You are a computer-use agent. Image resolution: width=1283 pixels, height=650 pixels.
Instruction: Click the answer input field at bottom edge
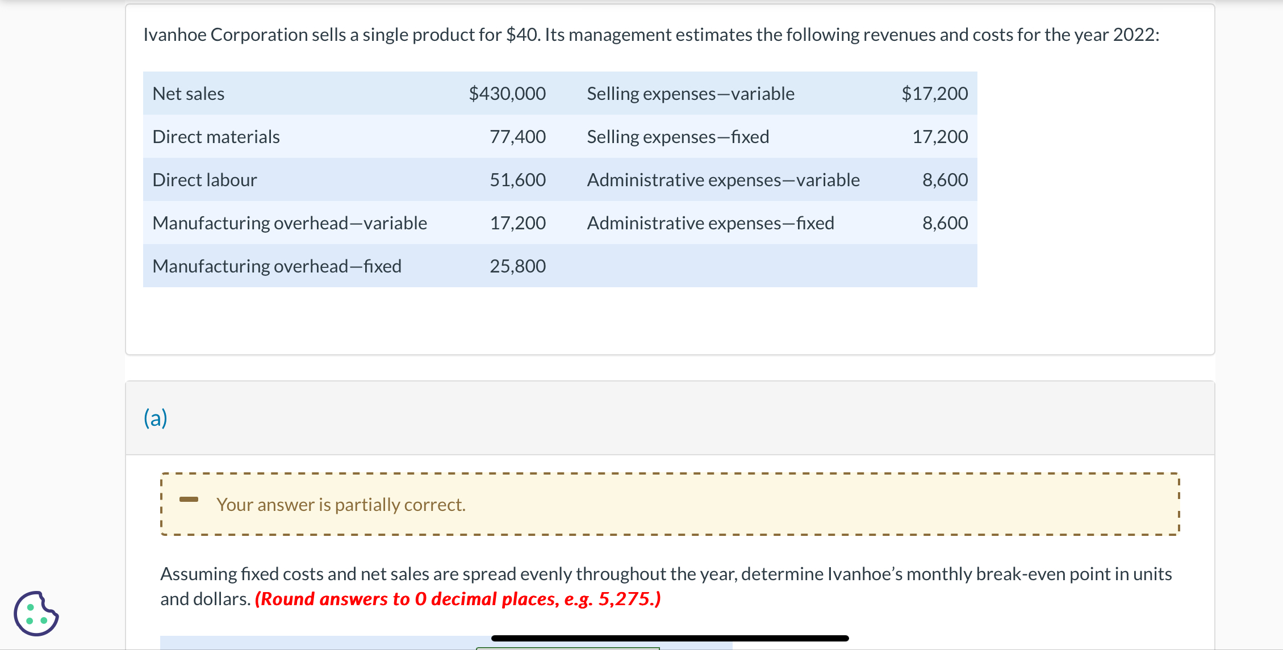pos(567,648)
